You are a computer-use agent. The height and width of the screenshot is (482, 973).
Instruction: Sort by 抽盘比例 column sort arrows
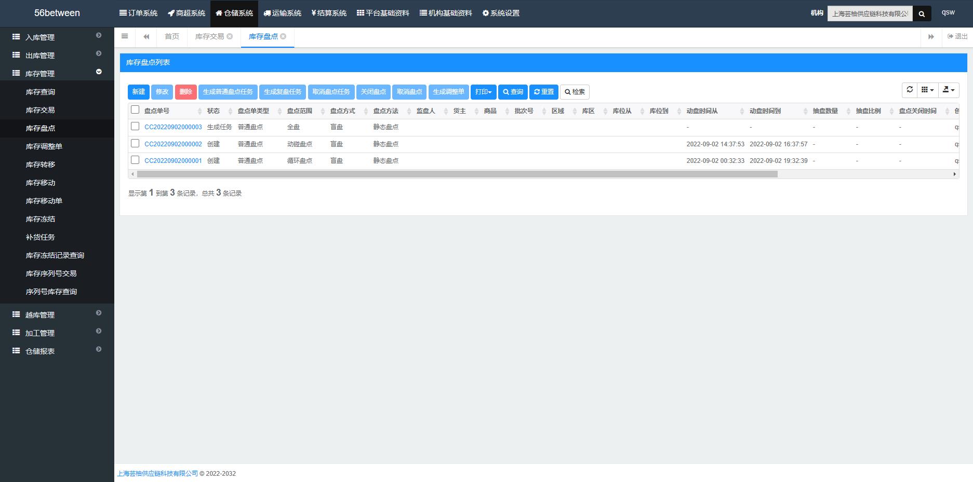(x=891, y=111)
